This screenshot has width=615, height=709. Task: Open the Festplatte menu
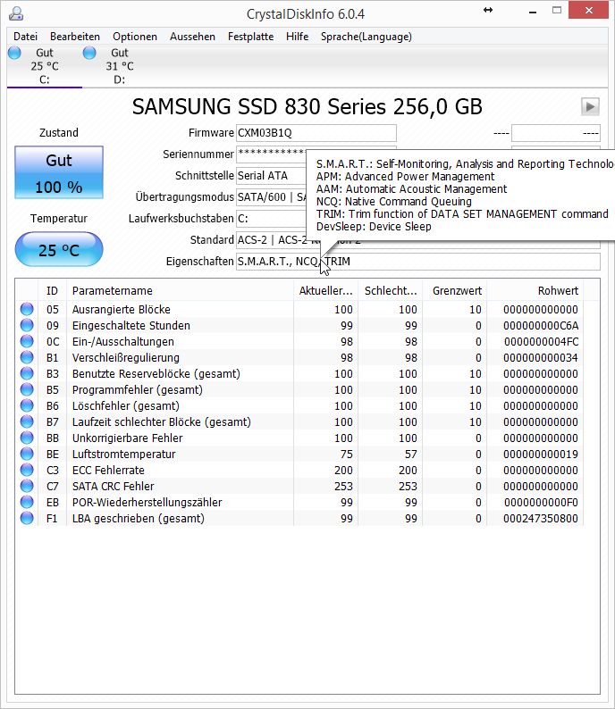250,37
